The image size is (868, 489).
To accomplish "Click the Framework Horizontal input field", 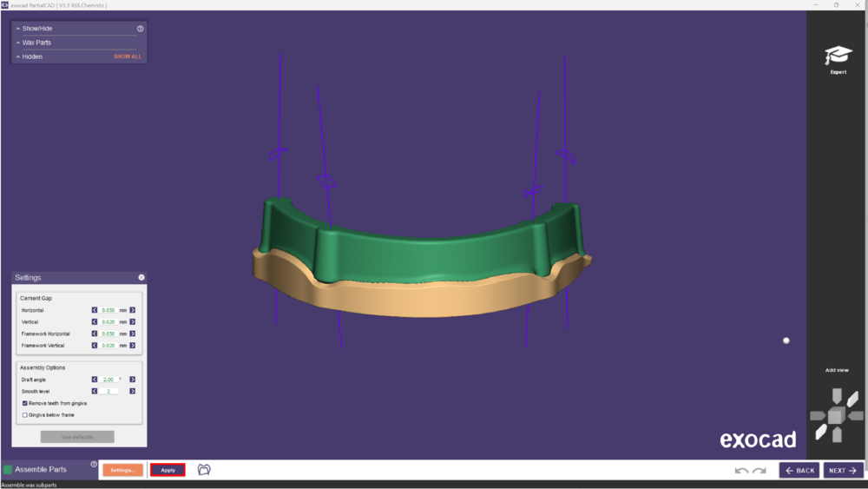I will [x=108, y=334].
